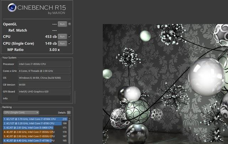Uncheck the CPU test checkbox
This screenshot has height=144, width=228.
[x=69, y=37]
